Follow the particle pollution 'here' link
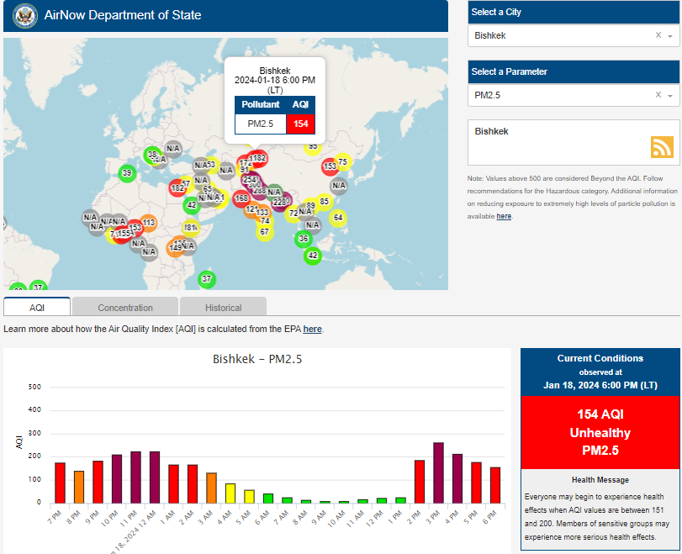The height and width of the screenshot is (554, 682). [504, 216]
